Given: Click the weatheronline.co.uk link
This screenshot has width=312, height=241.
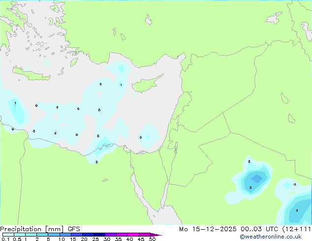Looking at the screenshot, I should click(271, 237).
